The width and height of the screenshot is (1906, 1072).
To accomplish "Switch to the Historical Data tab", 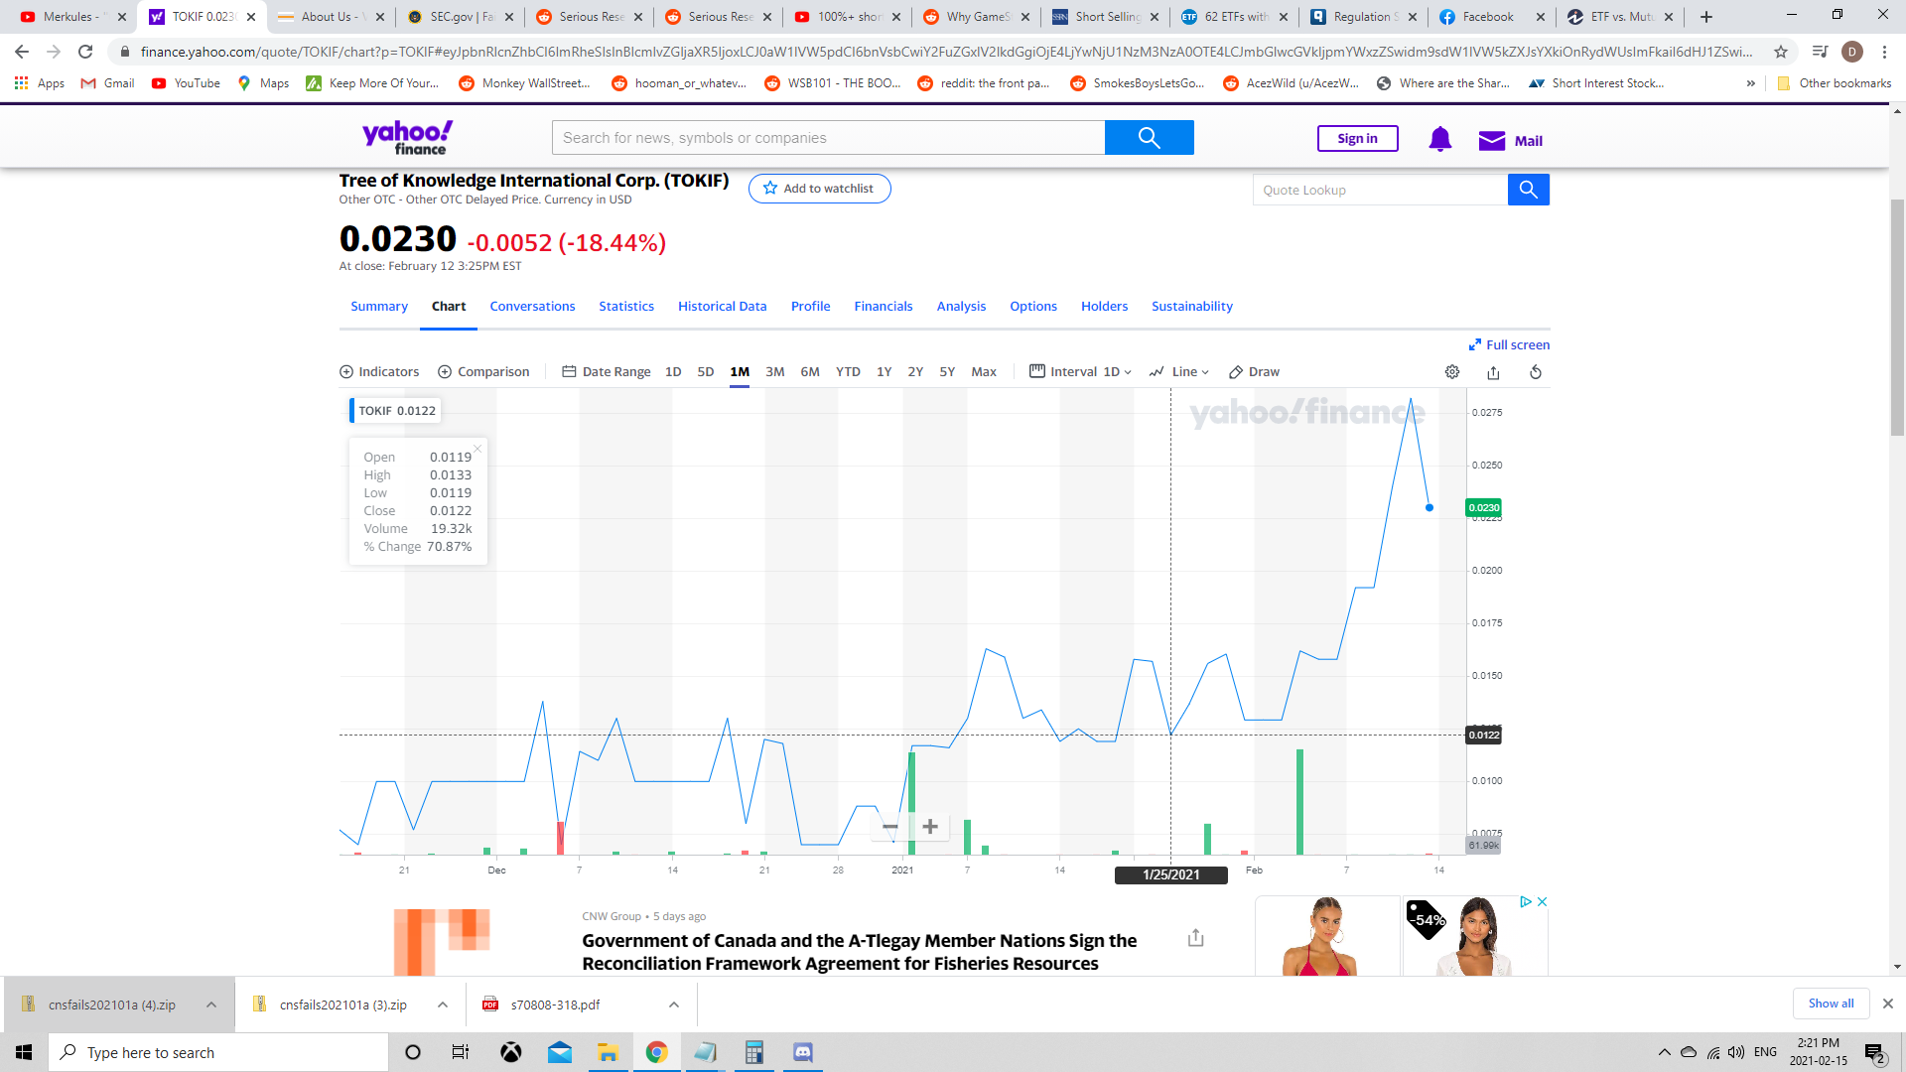I will pos(723,307).
